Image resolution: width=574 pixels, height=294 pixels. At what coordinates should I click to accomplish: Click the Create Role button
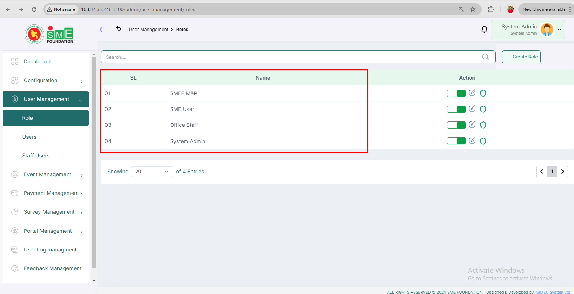(521, 57)
